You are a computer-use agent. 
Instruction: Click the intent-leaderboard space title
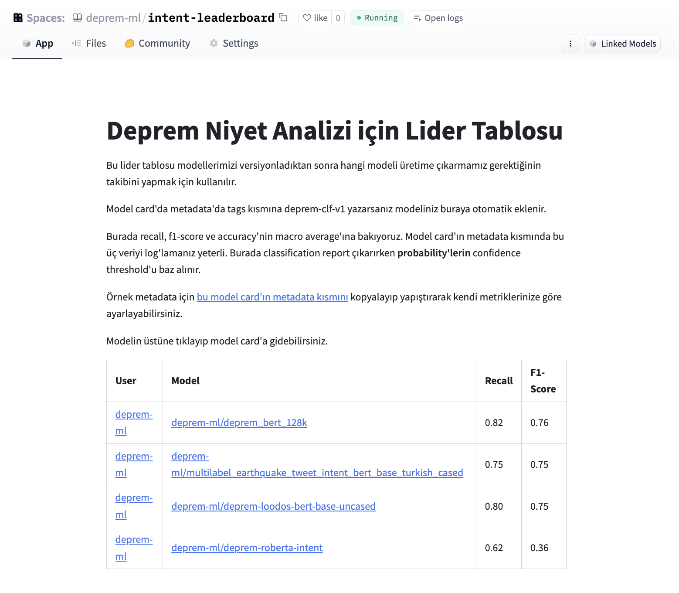211,18
